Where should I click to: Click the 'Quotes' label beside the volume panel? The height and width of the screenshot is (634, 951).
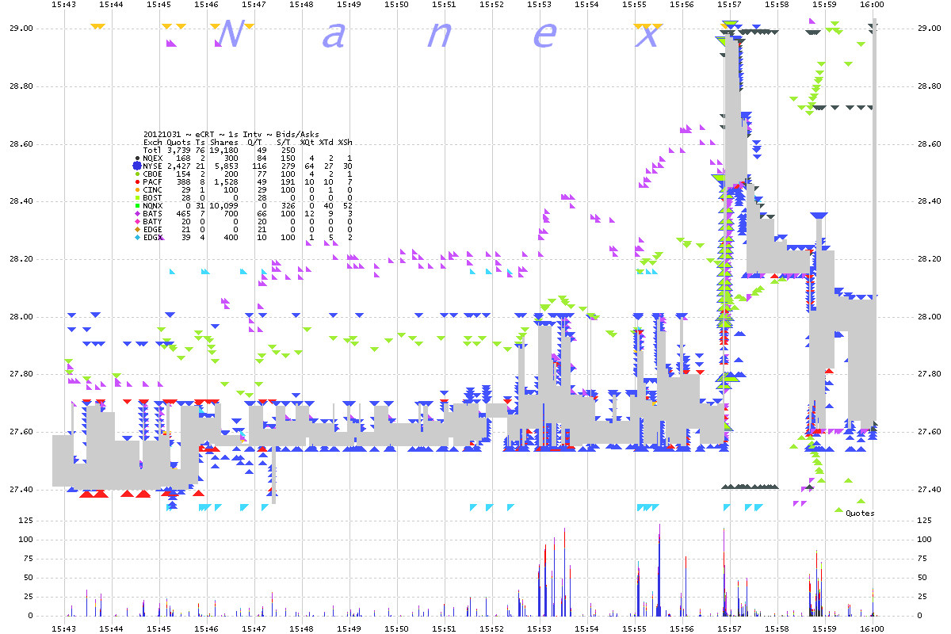860,514
